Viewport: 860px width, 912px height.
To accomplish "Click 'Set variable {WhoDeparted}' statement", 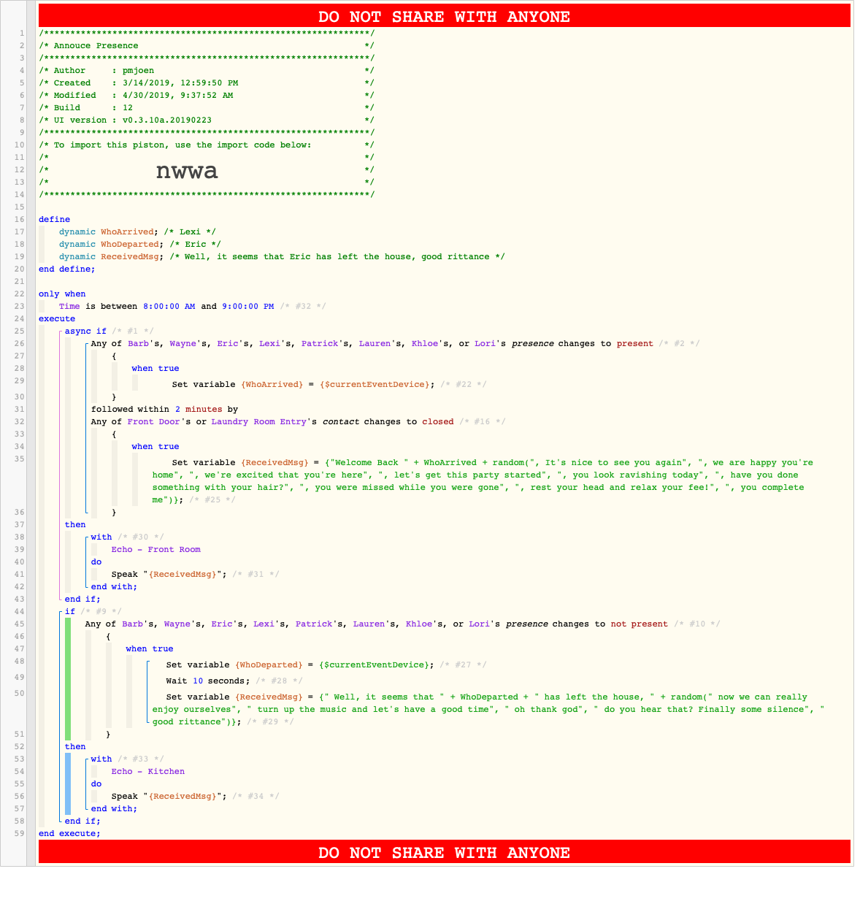I will tap(326, 664).
